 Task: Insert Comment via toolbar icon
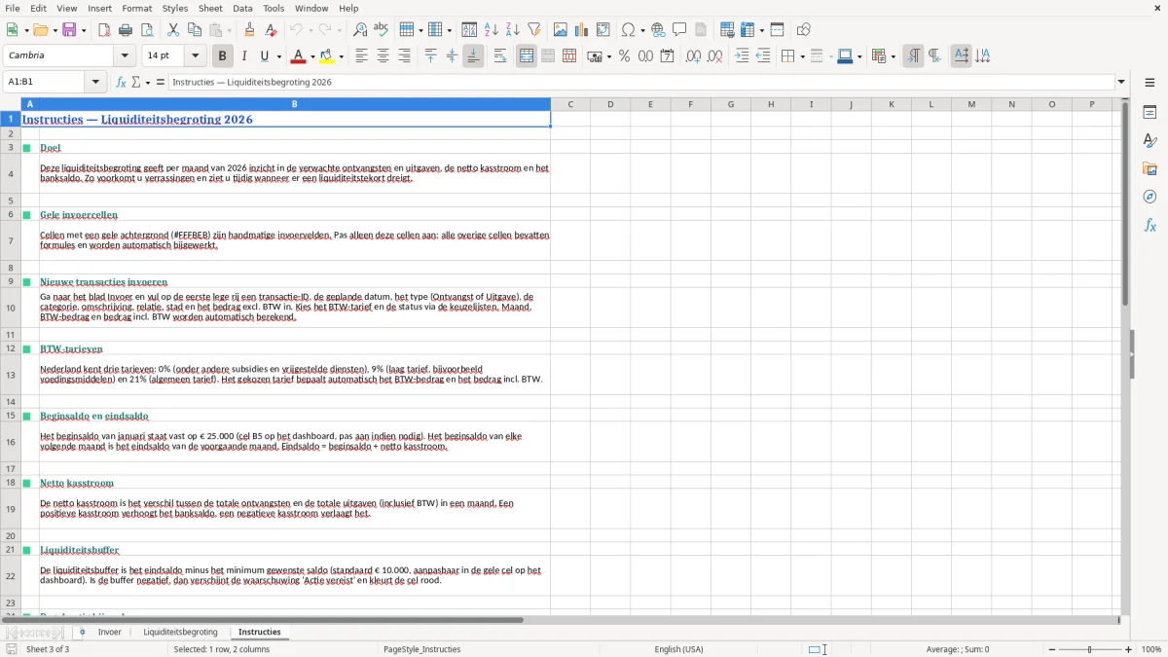tap(679, 30)
